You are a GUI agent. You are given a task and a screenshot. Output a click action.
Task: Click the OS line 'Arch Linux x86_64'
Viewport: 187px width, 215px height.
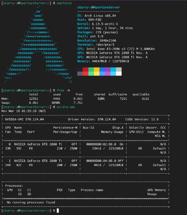click(x=97, y=16)
